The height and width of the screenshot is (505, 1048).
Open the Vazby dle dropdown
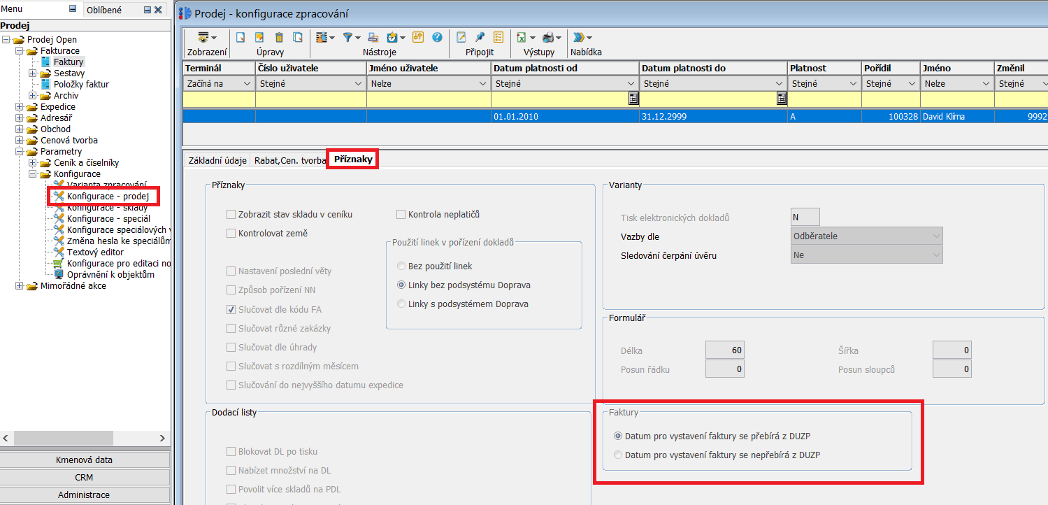click(x=867, y=236)
